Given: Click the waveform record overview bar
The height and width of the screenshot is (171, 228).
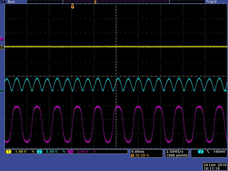Looking at the screenshot, I should (116, 2).
